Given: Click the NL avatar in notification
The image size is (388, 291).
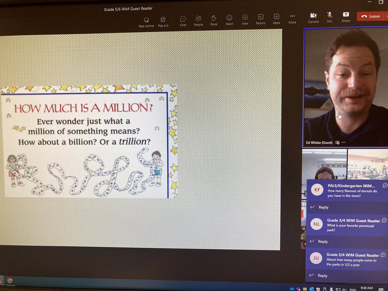Looking at the screenshot, I should (317, 224).
